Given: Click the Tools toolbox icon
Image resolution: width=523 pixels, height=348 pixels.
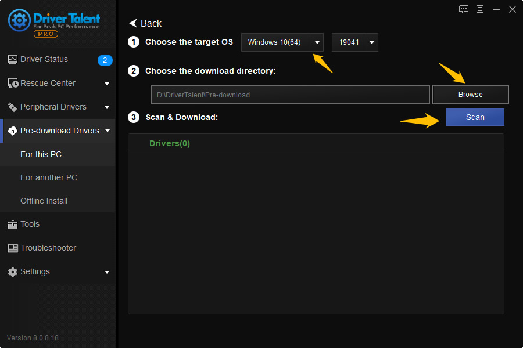Looking at the screenshot, I should (x=12, y=224).
